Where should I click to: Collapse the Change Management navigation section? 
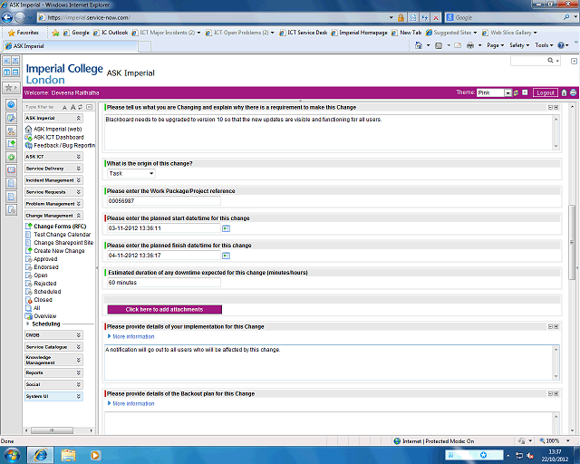(x=79, y=216)
